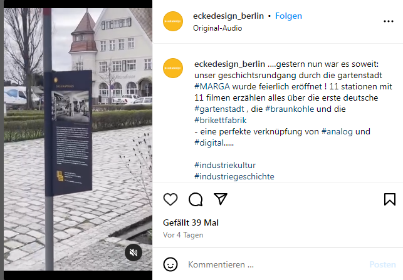
Task: Open the eckedesign avatar beside the caption
Action: (173, 68)
